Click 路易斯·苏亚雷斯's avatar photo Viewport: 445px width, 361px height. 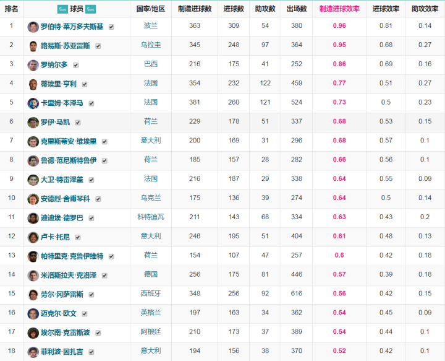coord(33,46)
